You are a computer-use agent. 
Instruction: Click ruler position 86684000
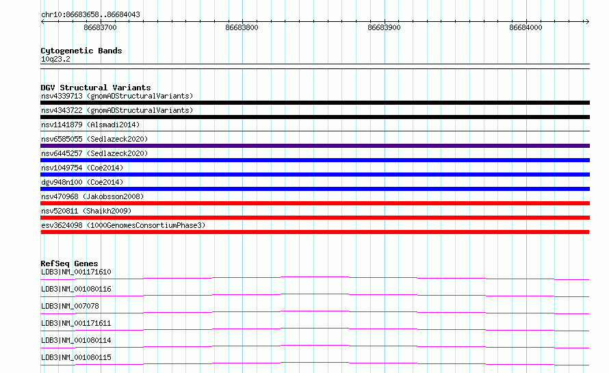click(526, 27)
